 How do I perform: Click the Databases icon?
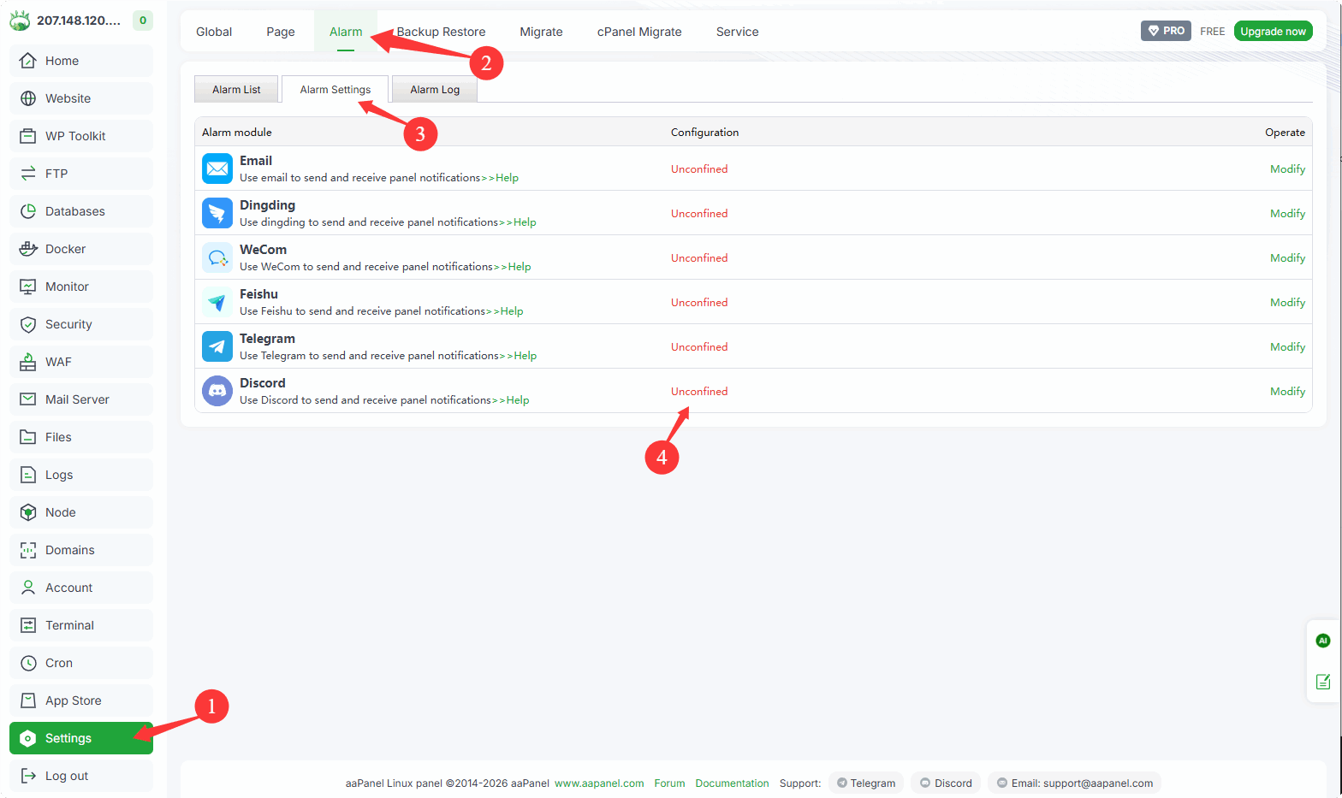[28, 211]
